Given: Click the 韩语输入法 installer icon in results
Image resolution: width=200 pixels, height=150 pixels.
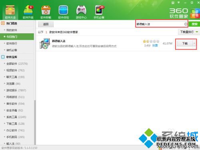Looking at the screenshot, I should click(x=44, y=43).
